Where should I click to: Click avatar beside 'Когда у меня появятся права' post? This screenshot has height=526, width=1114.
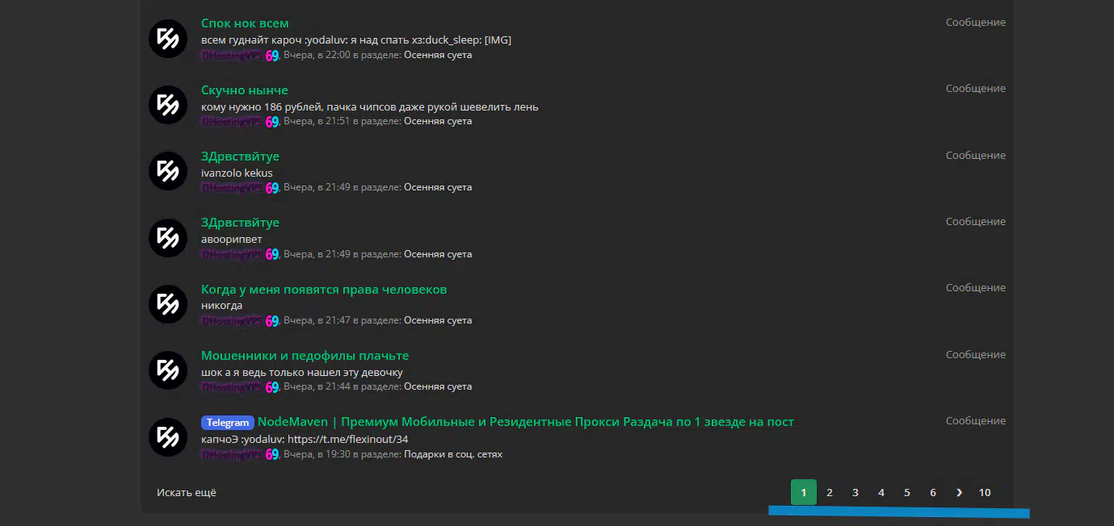pyautogui.click(x=168, y=304)
